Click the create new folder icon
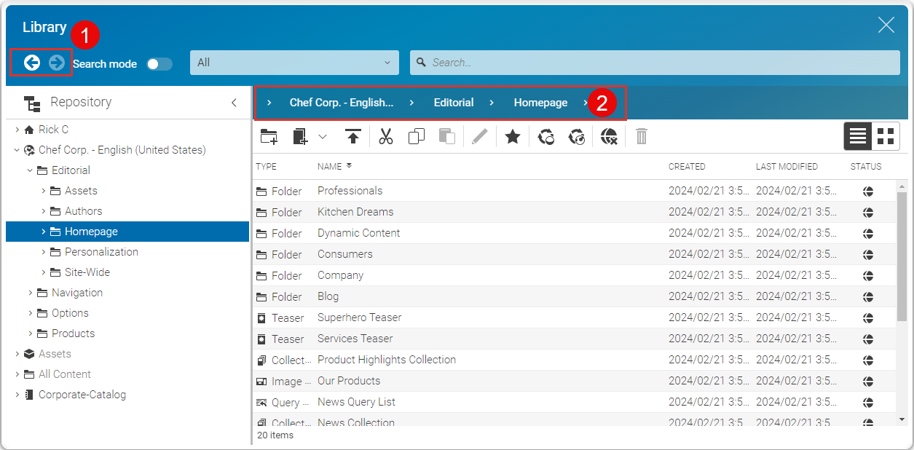The height and width of the screenshot is (450, 914). click(x=269, y=136)
